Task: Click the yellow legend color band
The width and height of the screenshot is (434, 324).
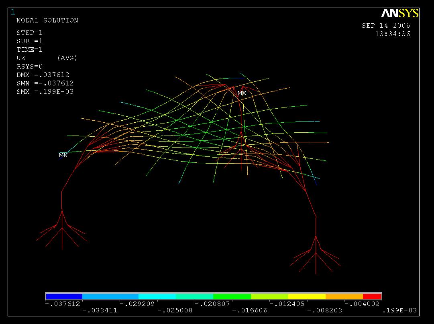Action: coord(307,297)
